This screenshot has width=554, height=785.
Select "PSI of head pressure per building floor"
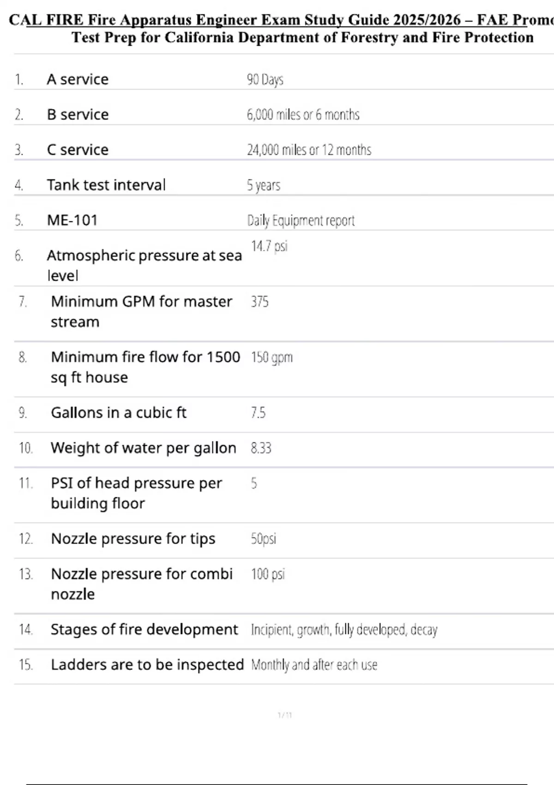tap(136, 493)
